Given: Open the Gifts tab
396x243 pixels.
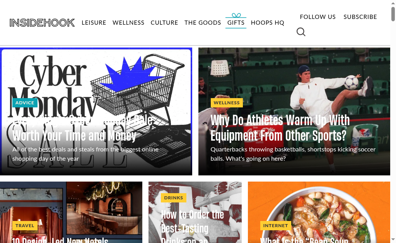Looking at the screenshot, I should 236,23.
